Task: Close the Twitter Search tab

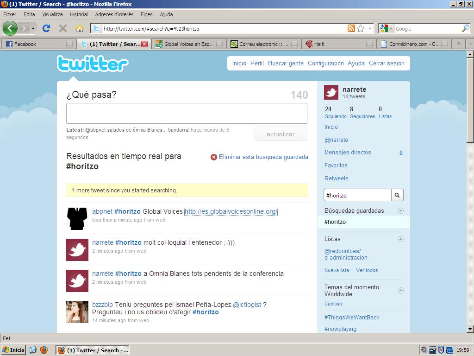Action: click(x=144, y=44)
